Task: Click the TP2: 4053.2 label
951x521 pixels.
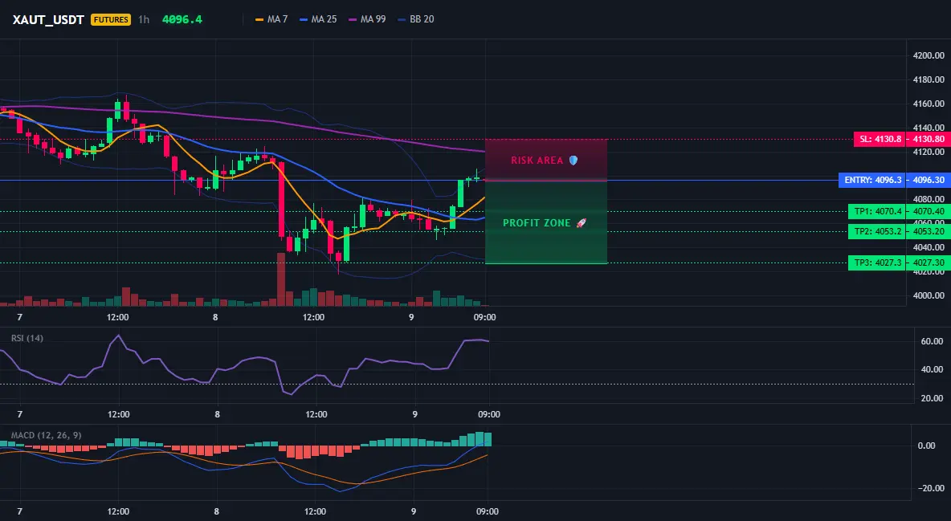Action: click(877, 231)
